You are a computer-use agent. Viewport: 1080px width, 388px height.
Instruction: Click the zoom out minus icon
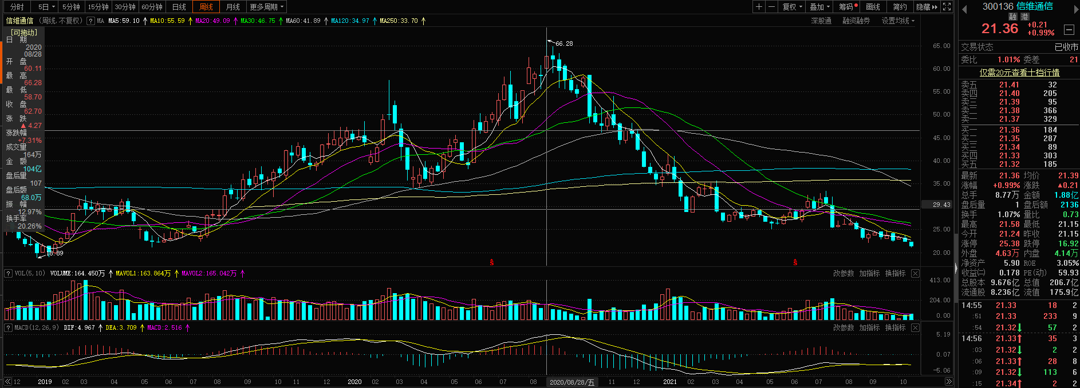coord(771,7)
